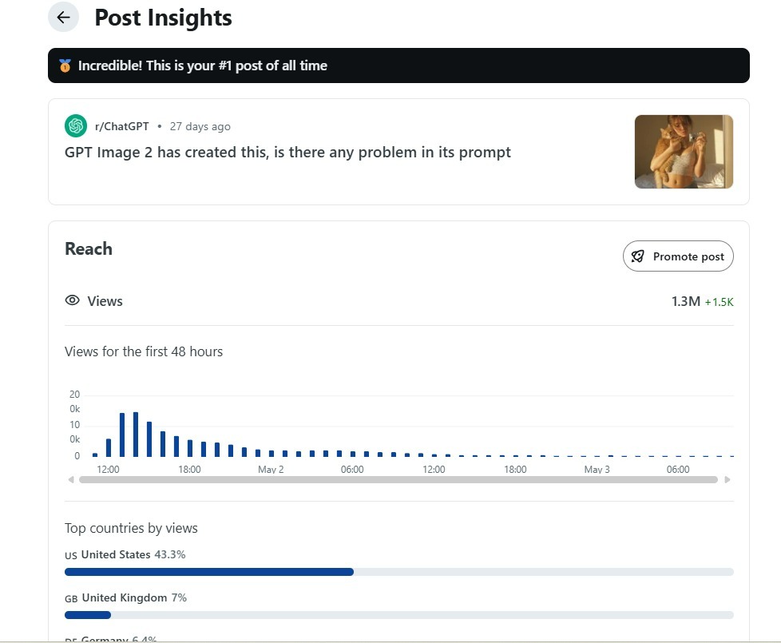The height and width of the screenshot is (643, 781).
Task: Click the +1.5K views change indicator
Action: click(719, 302)
